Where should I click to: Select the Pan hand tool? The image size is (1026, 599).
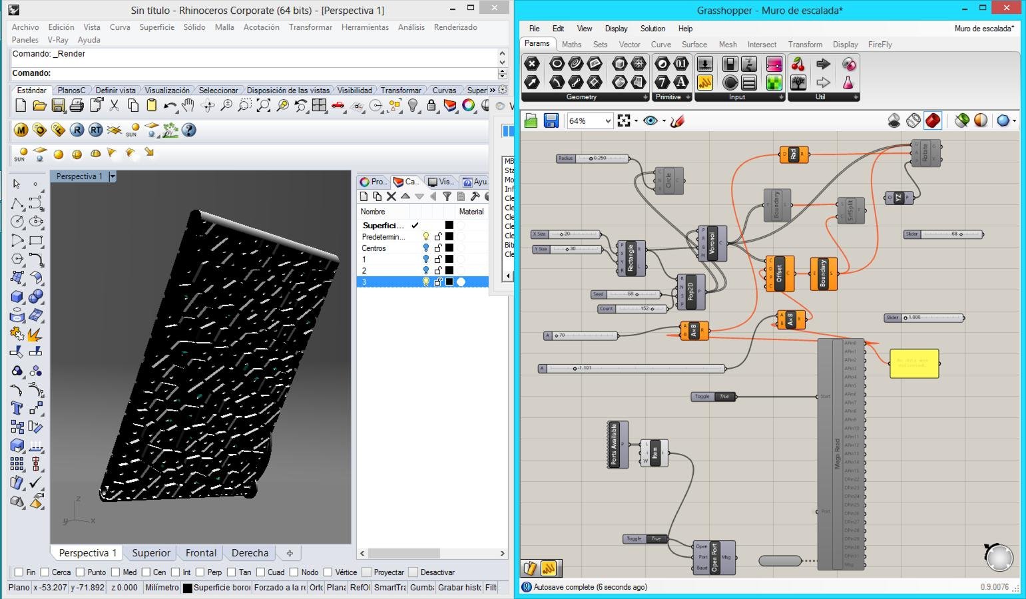[188, 106]
